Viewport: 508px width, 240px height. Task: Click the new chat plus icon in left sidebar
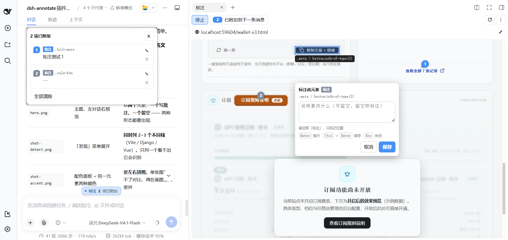(x=8, y=28)
